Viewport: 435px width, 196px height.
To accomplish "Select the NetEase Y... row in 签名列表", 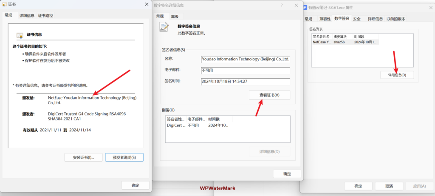I will [345, 42].
